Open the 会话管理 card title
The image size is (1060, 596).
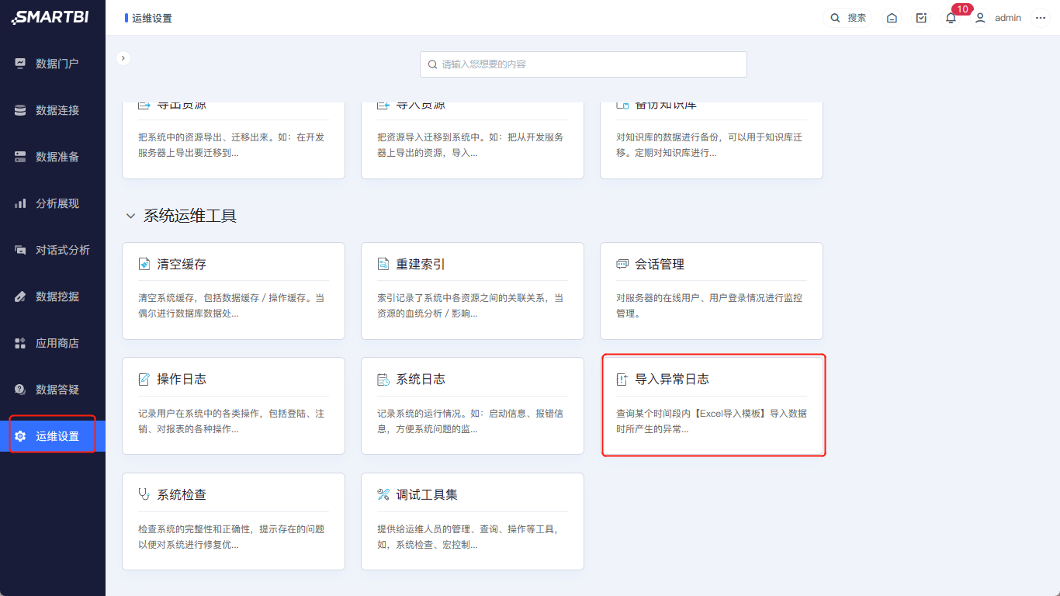tap(660, 265)
